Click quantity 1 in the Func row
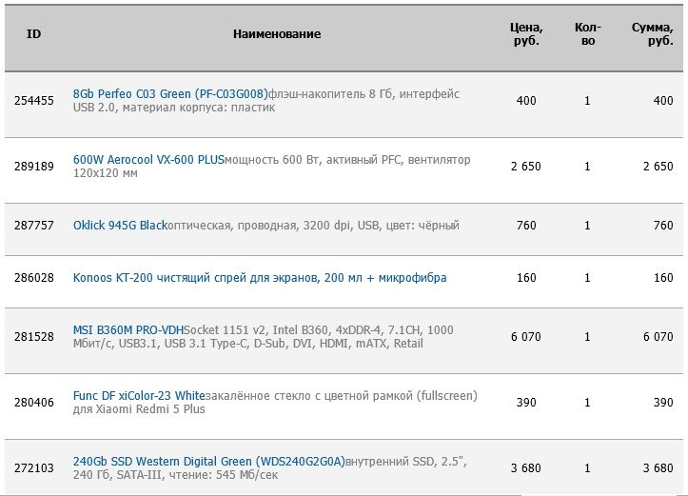The height and width of the screenshot is (496, 688). tap(587, 403)
